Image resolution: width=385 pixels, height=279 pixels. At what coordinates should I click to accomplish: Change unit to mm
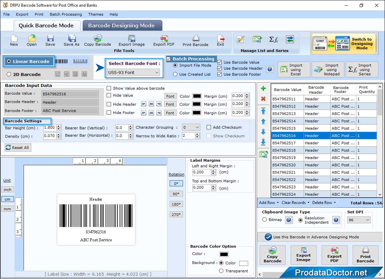[x=8, y=209]
